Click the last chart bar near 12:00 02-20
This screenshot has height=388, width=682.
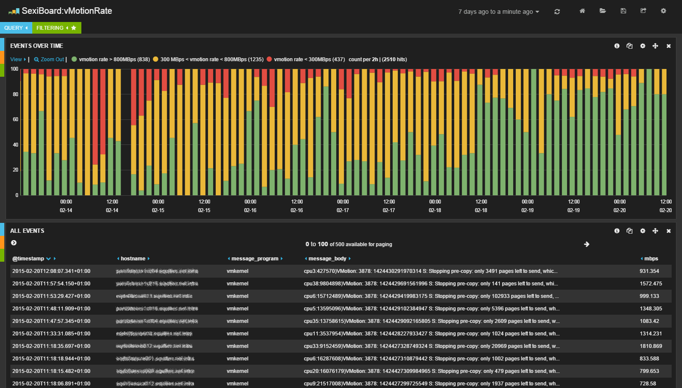(x=664, y=132)
